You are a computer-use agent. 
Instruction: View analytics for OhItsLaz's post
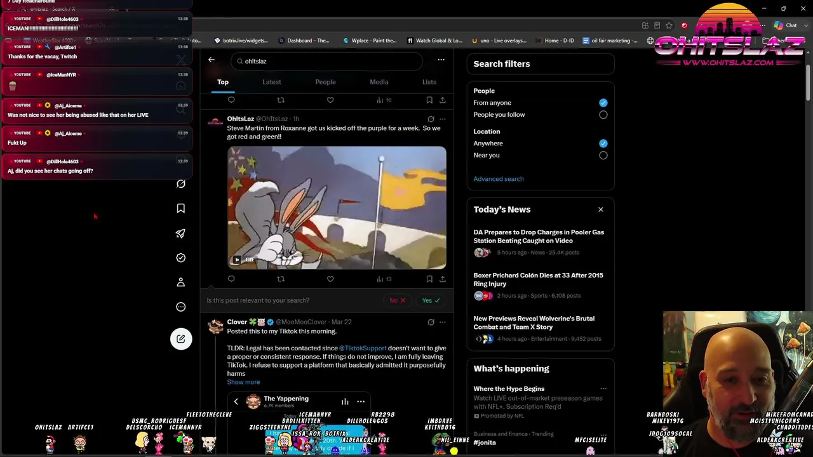[384, 279]
